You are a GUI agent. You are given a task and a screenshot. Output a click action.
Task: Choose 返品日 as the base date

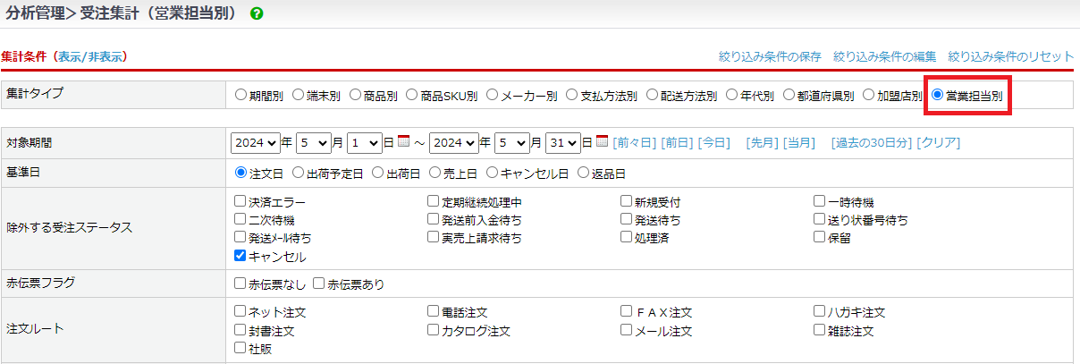(x=583, y=173)
